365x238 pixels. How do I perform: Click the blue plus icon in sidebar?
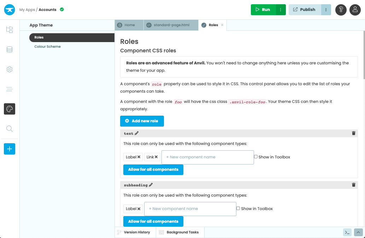click(x=10, y=149)
